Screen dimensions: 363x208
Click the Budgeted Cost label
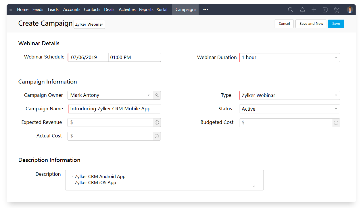pos(217,122)
